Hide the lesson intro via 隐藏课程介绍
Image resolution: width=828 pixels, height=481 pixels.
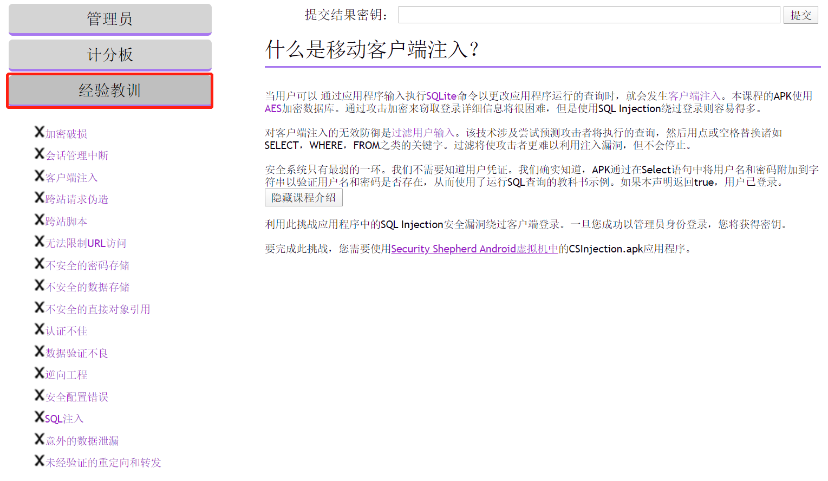click(303, 197)
